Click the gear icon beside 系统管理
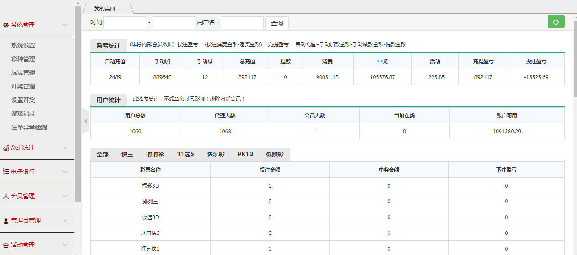This screenshot has width=577, height=255. tap(6, 25)
